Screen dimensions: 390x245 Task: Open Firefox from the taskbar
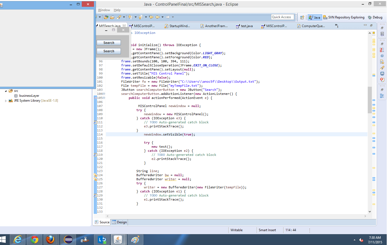[x=50, y=240]
